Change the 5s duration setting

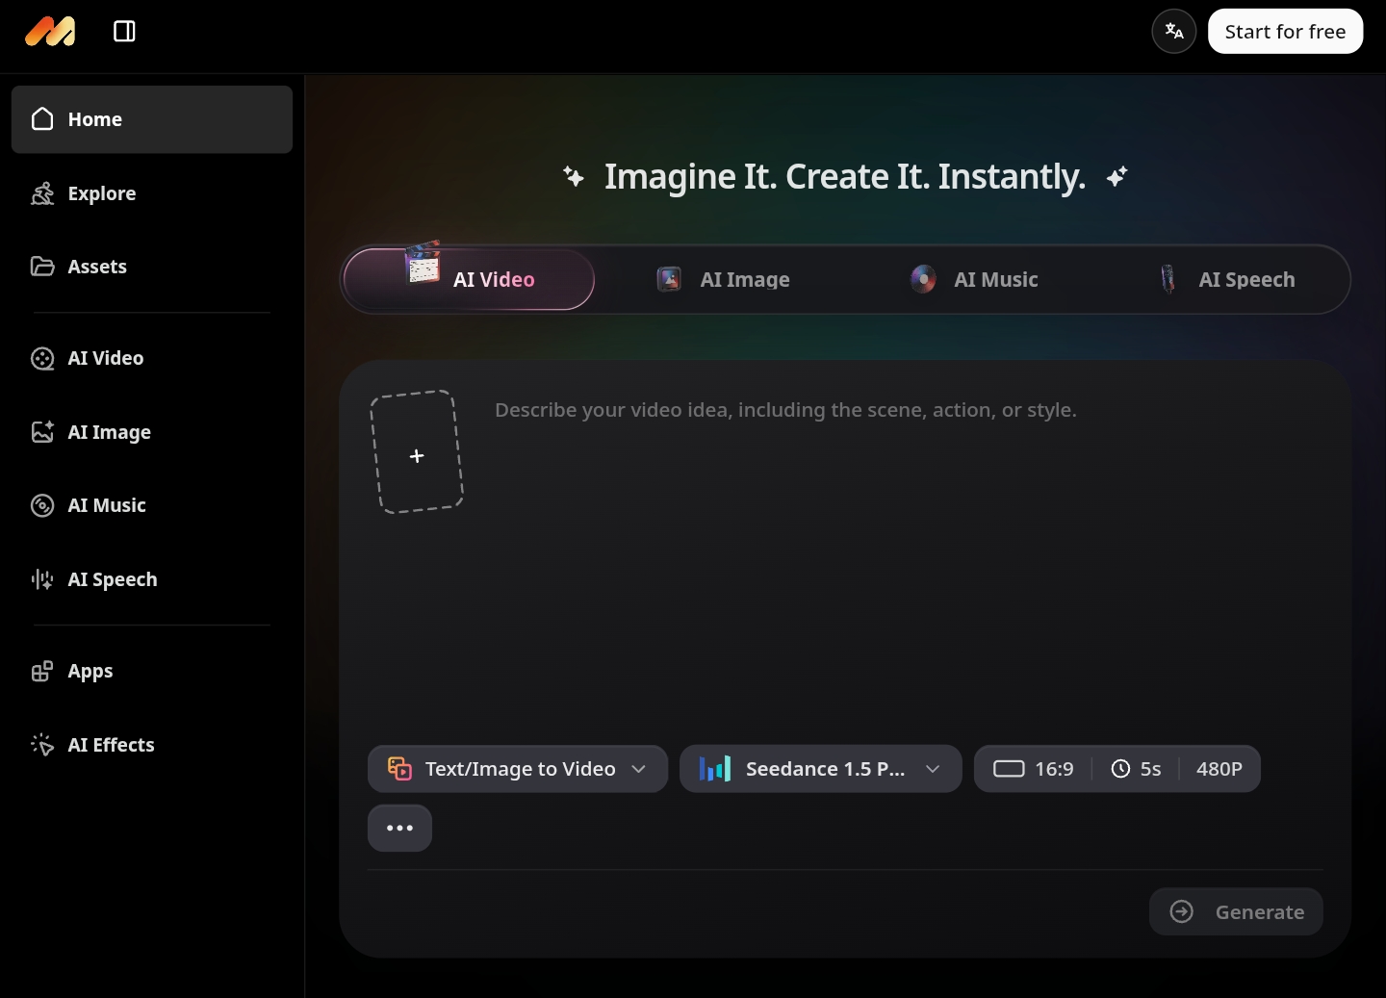[1136, 769]
